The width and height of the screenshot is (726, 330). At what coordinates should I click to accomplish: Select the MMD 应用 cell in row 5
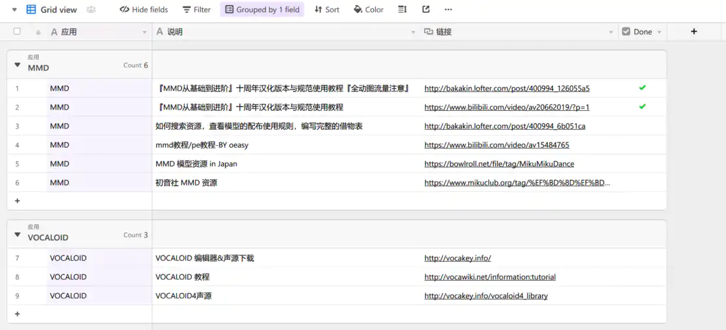click(99, 164)
